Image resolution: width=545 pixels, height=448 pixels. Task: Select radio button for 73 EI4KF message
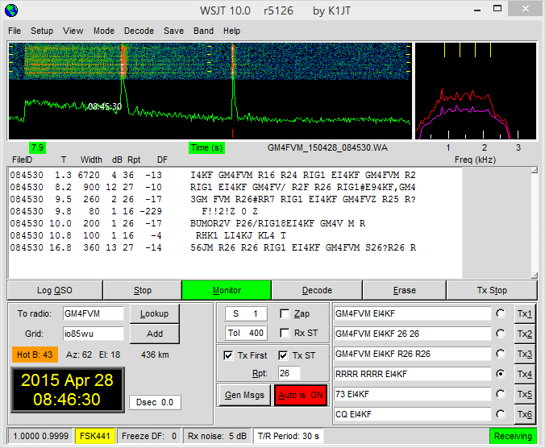[501, 394]
